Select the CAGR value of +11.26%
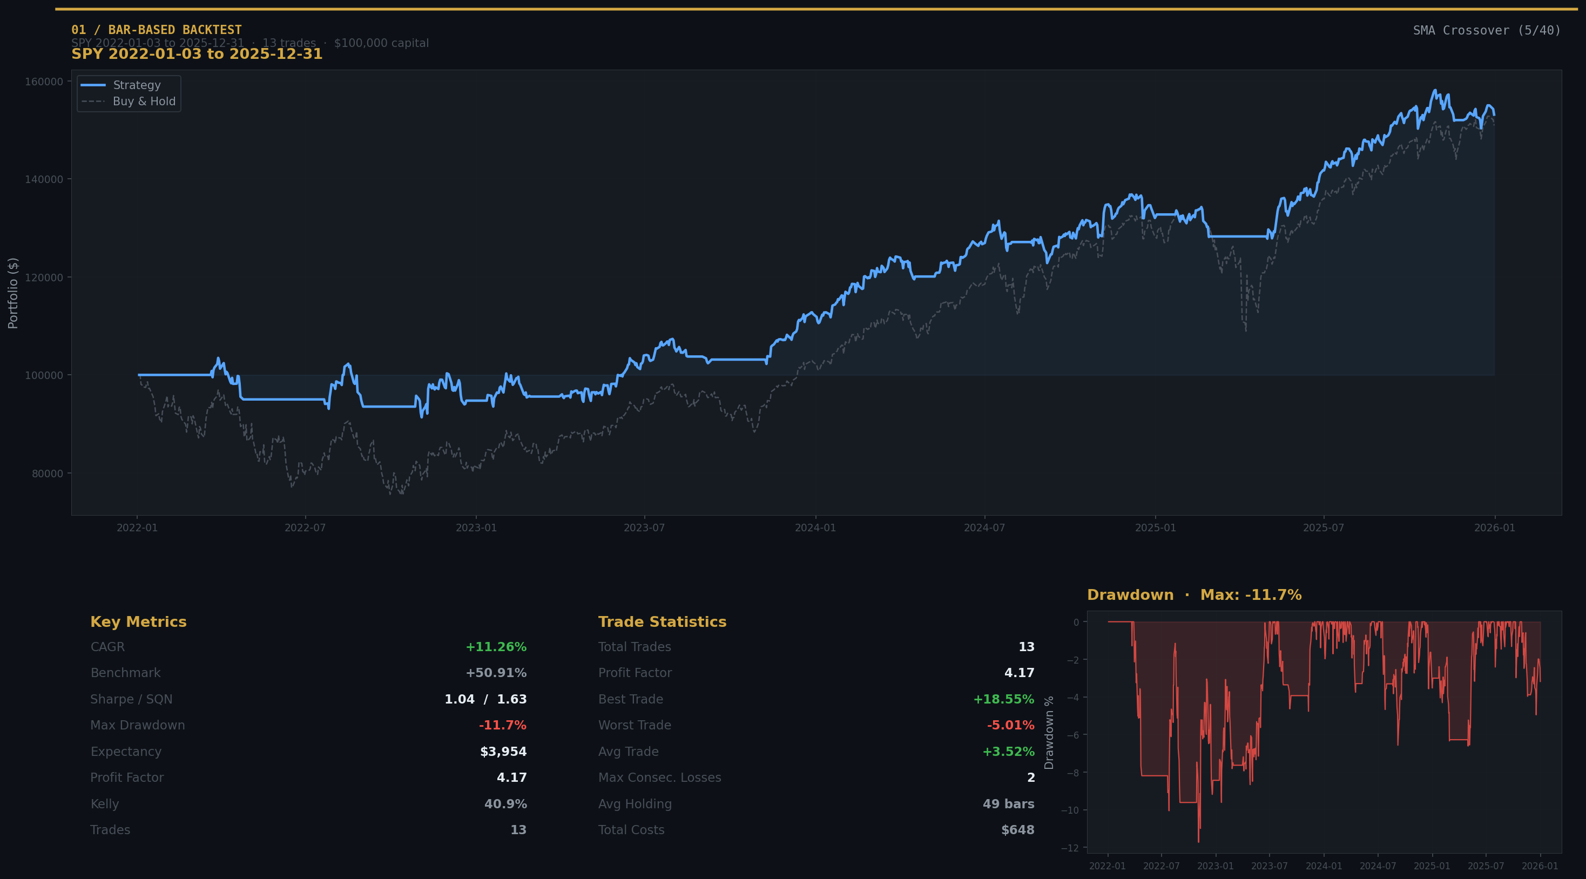This screenshot has width=1586, height=879. click(496, 647)
